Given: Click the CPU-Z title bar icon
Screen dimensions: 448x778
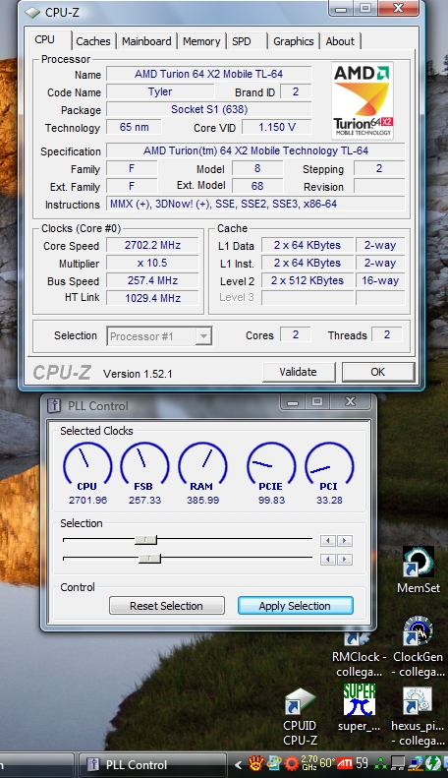Looking at the screenshot, I should [32, 13].
